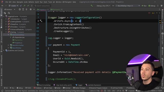Screen dimensions: 164x92
Task: Open dotTrace Profiler tool window
Action: 117,88
